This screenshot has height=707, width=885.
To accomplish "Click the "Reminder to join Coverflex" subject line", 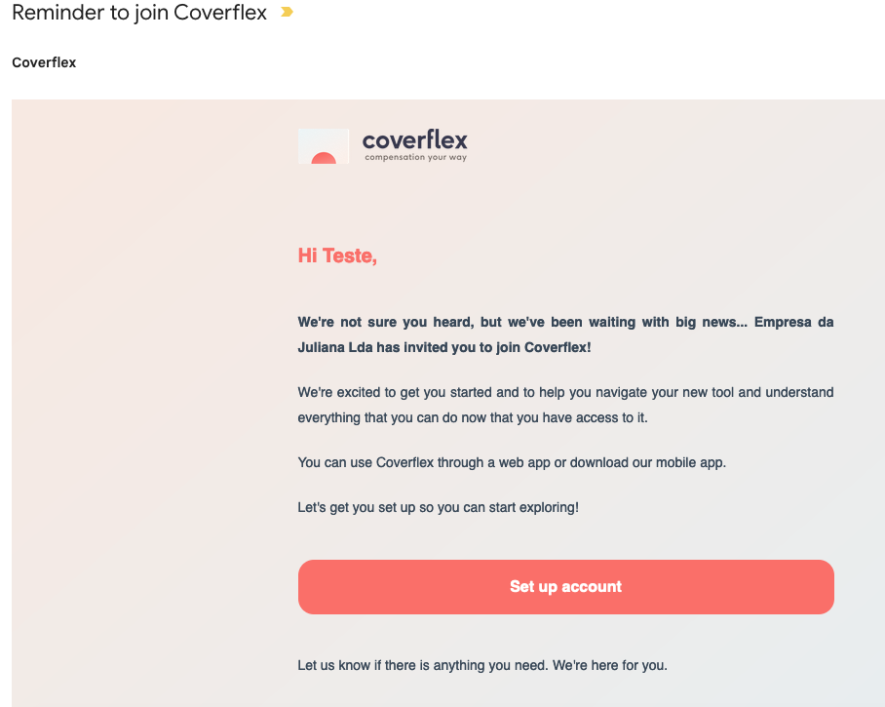I will click(x=139, y=13).
